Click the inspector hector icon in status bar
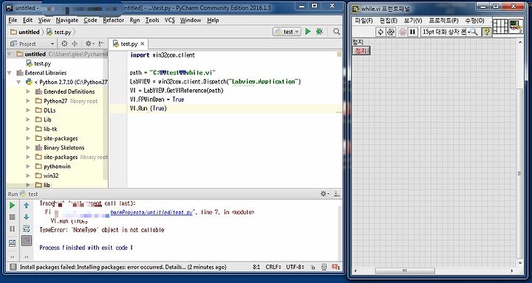Screen dimensions: 532x283 coord(324,267)
